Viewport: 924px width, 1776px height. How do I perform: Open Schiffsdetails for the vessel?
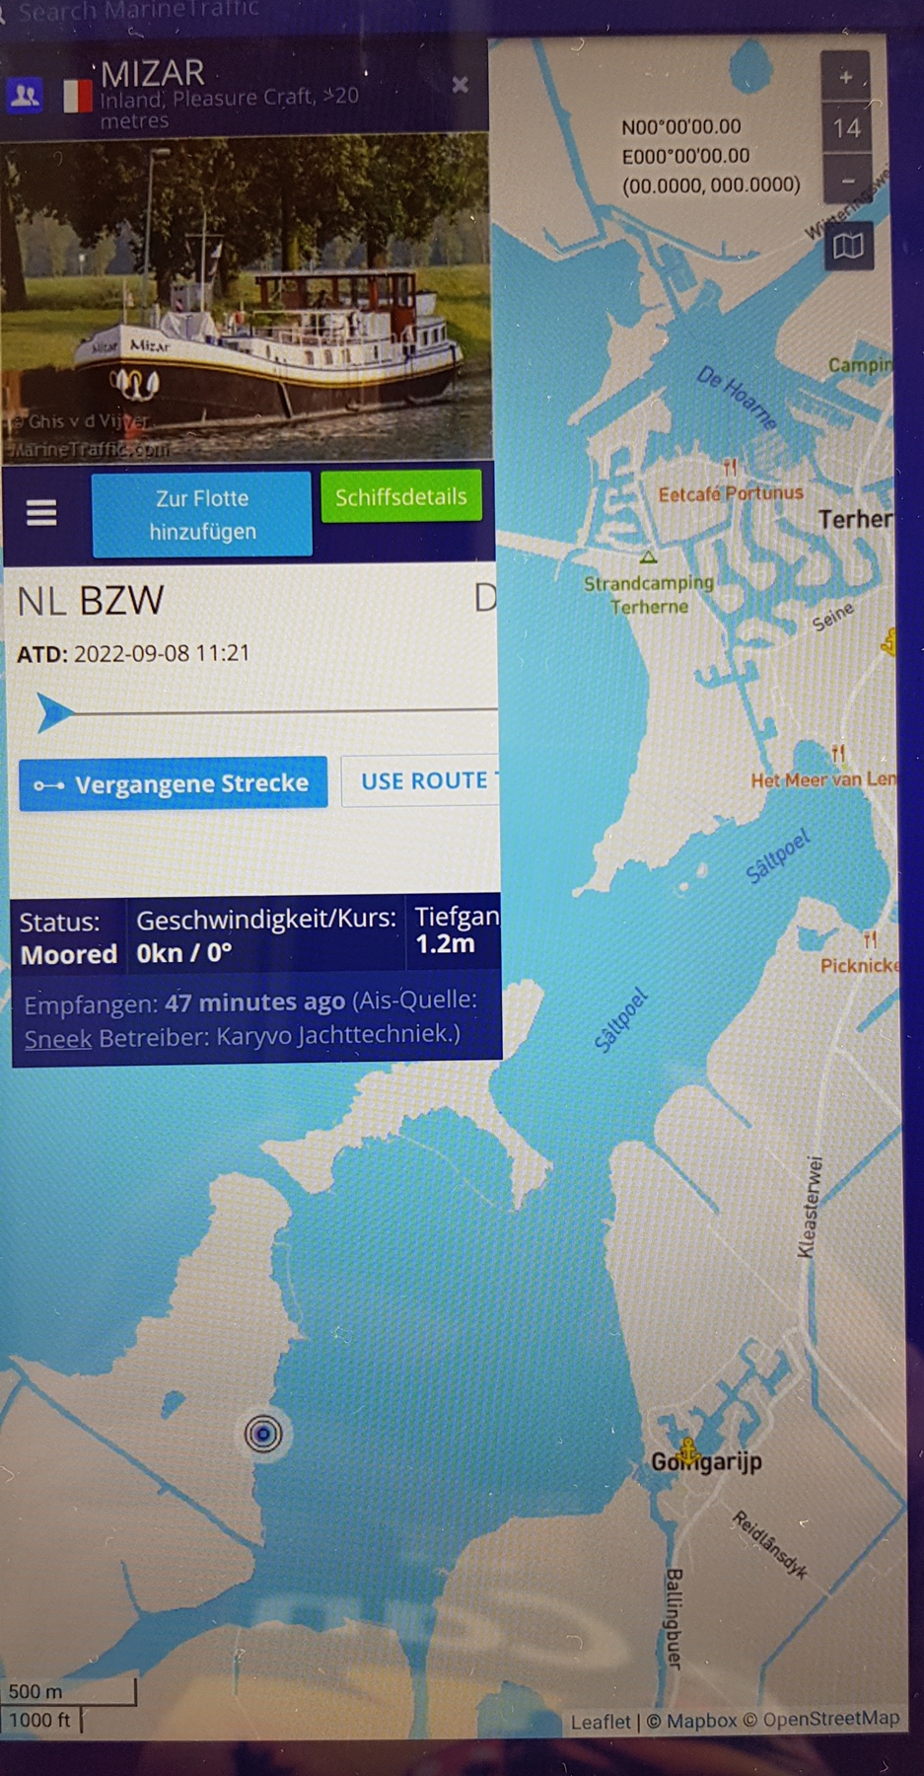pyautogui.click(x=401, y=496)
